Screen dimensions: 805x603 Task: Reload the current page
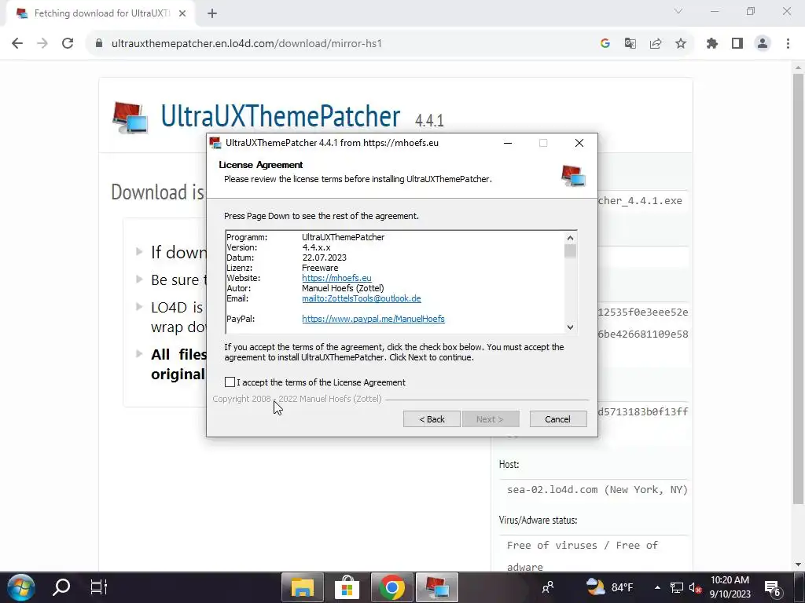click(x=68, y=44)
